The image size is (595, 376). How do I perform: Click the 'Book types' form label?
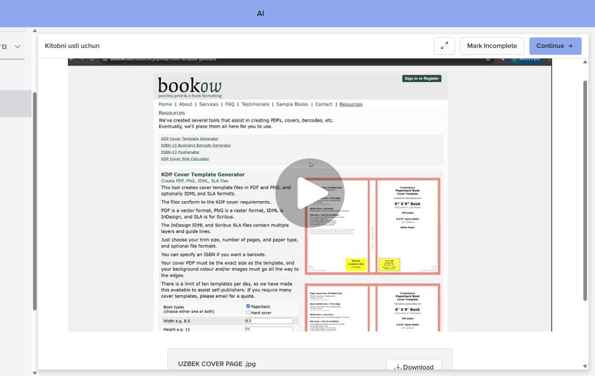tap(174, 307)
